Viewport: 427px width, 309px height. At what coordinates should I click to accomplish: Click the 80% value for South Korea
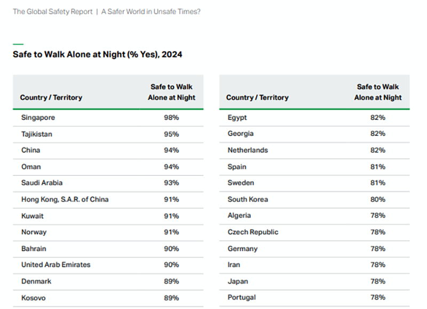click(377, 199)
